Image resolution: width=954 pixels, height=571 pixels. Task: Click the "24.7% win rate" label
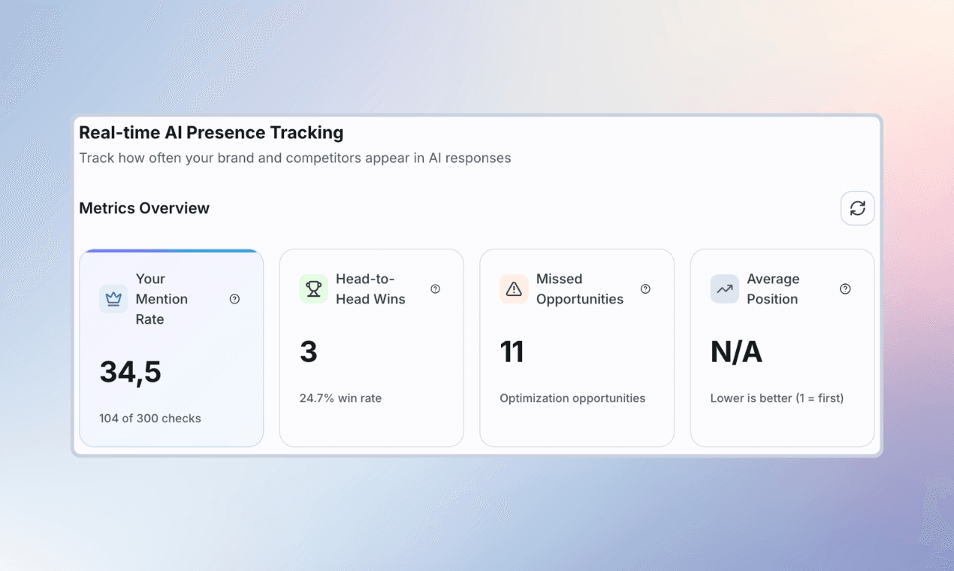(340, 398)
